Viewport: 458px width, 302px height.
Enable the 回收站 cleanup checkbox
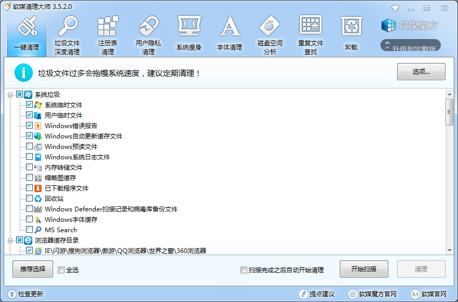[30, 198]
